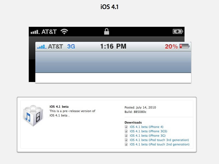Click the red 20% battery percentage
Image resolution: width=219 pixels, height=164 pixels.
coord(171,46)
